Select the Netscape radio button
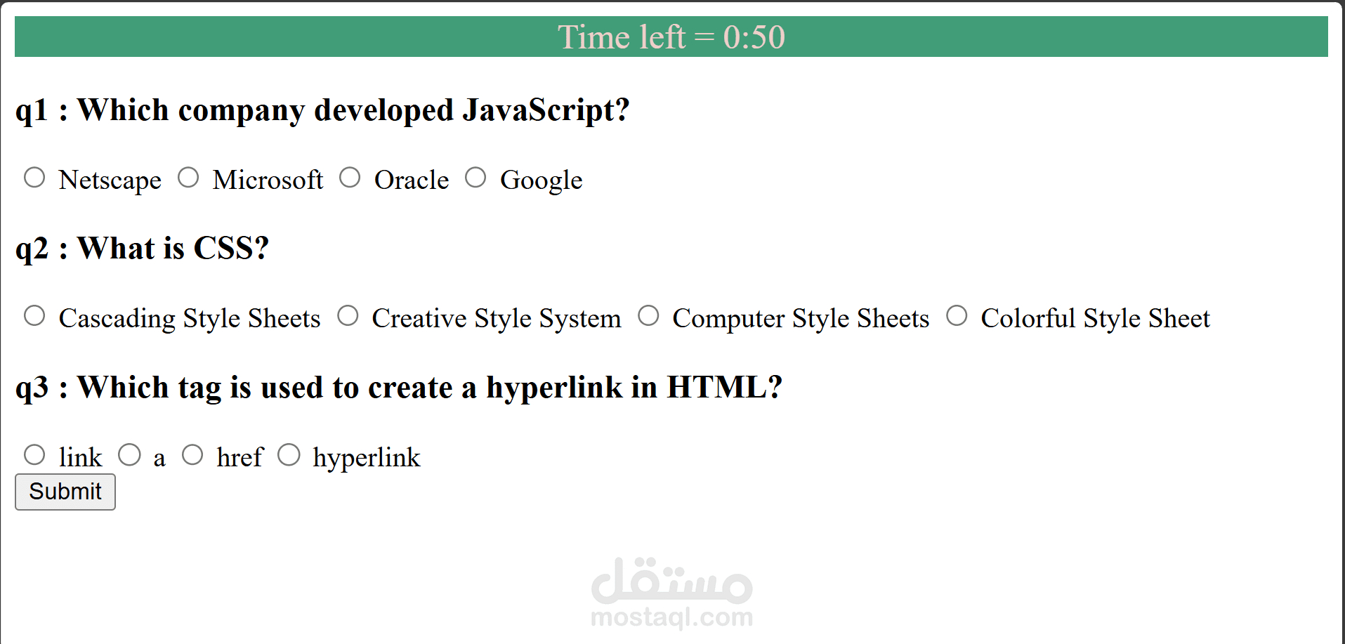The height and width of the screenshot is (644, 1345). coord(34,177)
